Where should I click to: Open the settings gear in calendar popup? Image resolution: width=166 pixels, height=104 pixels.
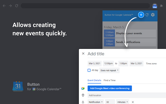point(153,15)
